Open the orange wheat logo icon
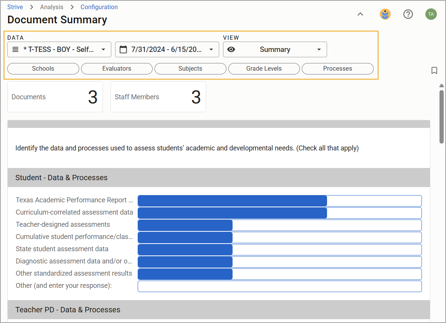The width and height of the screenshot is (446, 323). 385,14
